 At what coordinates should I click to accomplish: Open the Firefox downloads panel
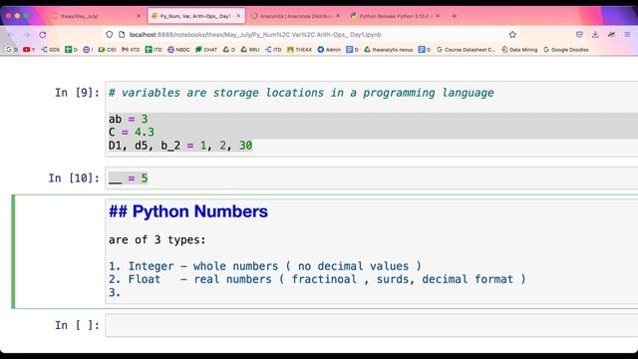tap(595, 35)
